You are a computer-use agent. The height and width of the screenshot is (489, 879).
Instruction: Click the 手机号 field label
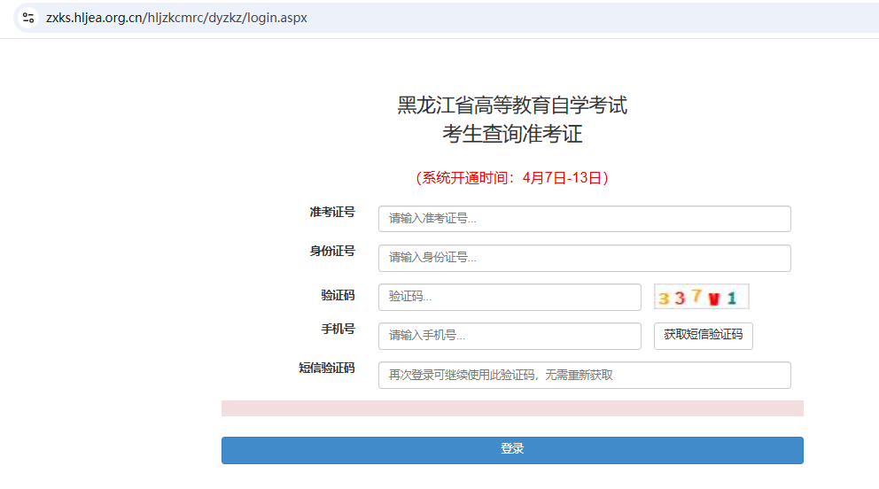point(338,329)
